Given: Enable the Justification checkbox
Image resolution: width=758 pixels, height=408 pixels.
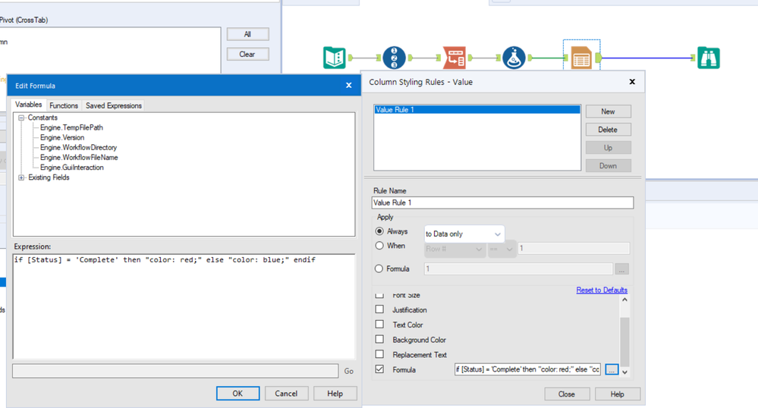Looking at the screenshot, I should point(379,309).
